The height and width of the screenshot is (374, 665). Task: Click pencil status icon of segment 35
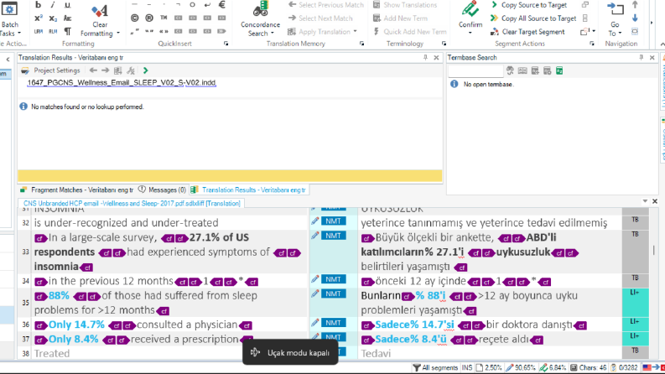(x=314, y=293)
